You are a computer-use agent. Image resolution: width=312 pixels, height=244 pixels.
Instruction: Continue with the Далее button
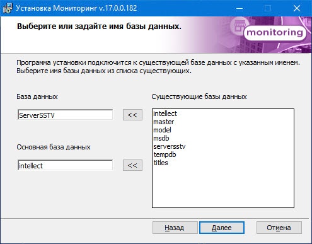point(222,228)
